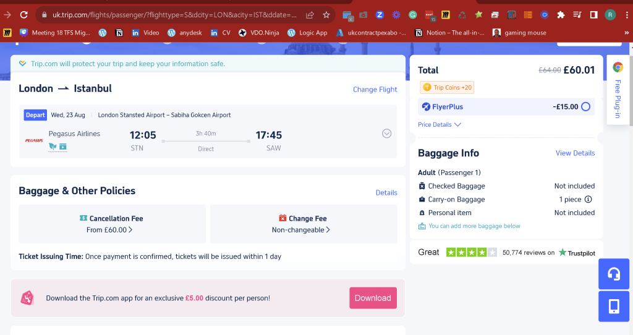Toggle the browser side panel icon
Viewport: 633px width, 335px height.
(593, 15)
